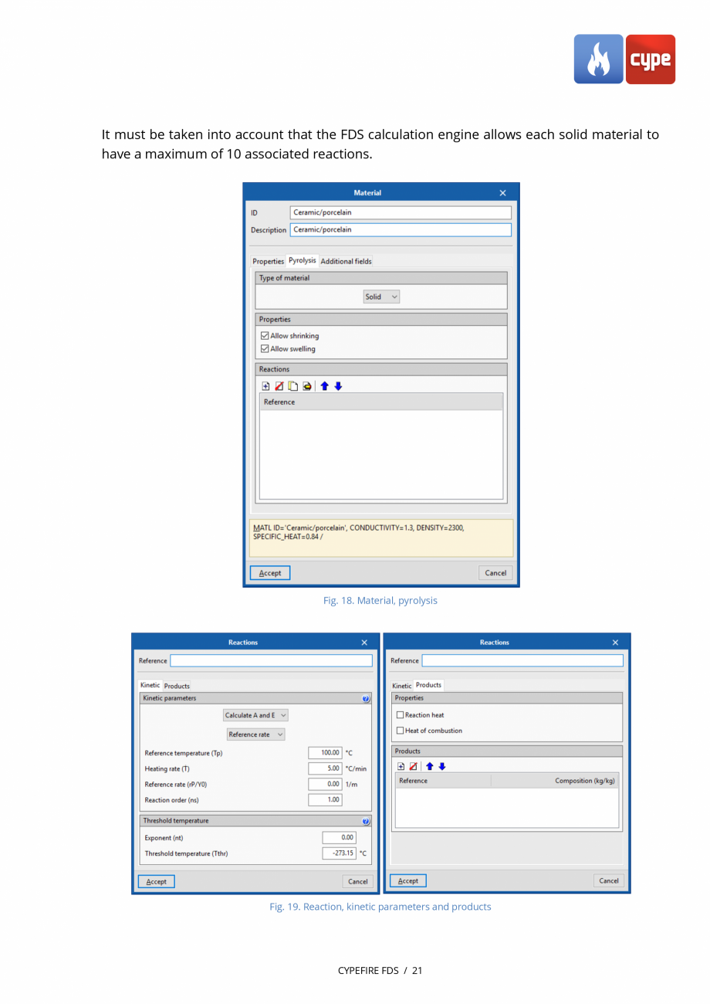Move reaction up with the blue up arrow

(324, 386)
